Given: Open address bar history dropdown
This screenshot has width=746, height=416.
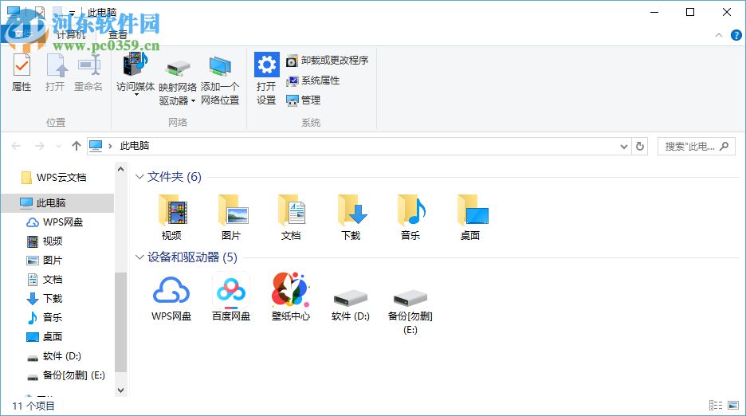Looking at the screenshot, I should [624, 147].
